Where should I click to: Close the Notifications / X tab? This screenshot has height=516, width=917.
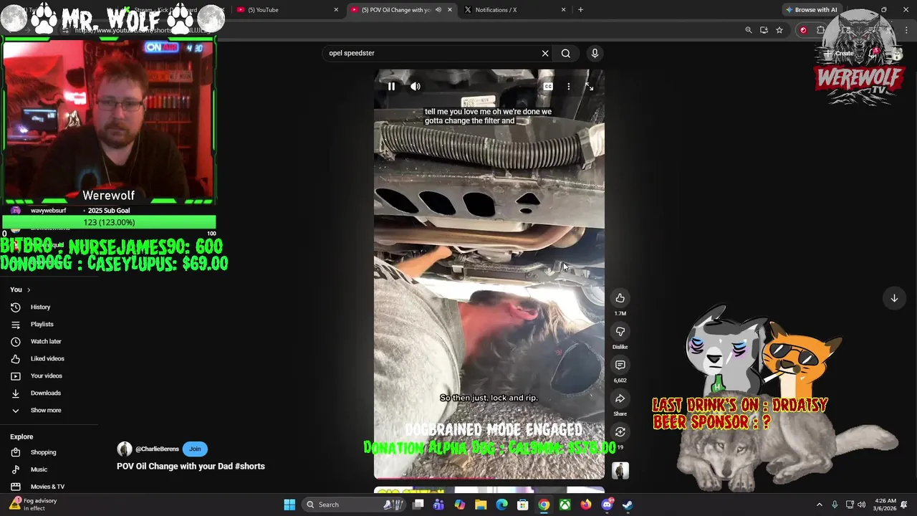tap(563, 10)
